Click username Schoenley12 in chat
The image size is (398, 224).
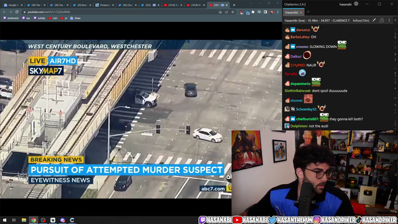tap(307, 110)
